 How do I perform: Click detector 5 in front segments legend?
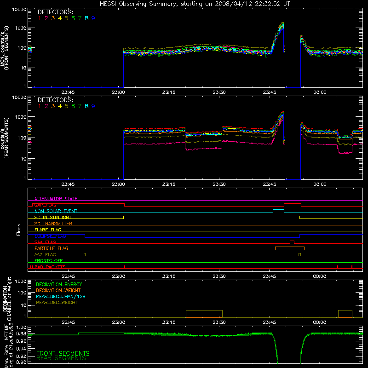66,18
